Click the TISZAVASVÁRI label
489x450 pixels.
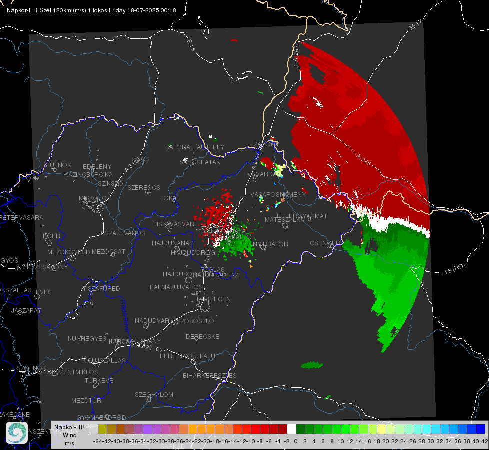click(175, 224)
